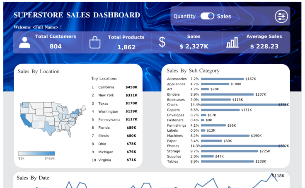Click the Texas row in Top Locations

tap(103, 104)
